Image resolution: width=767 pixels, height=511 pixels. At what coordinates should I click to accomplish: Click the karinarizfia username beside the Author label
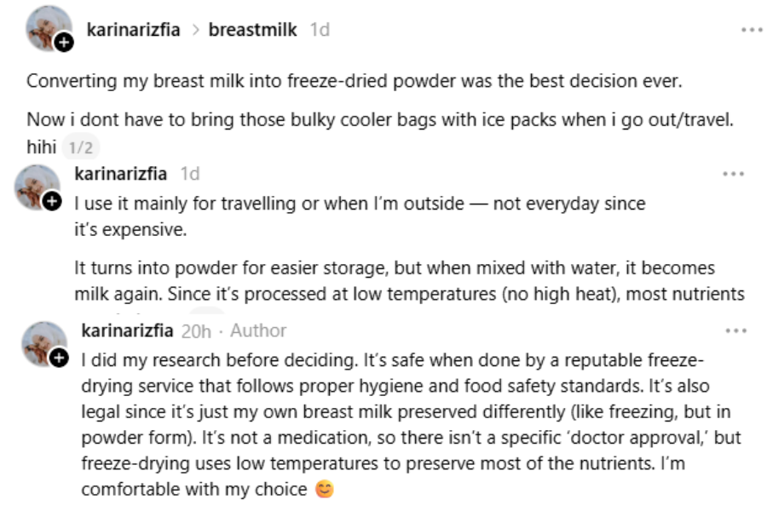(x=127, y=330)
